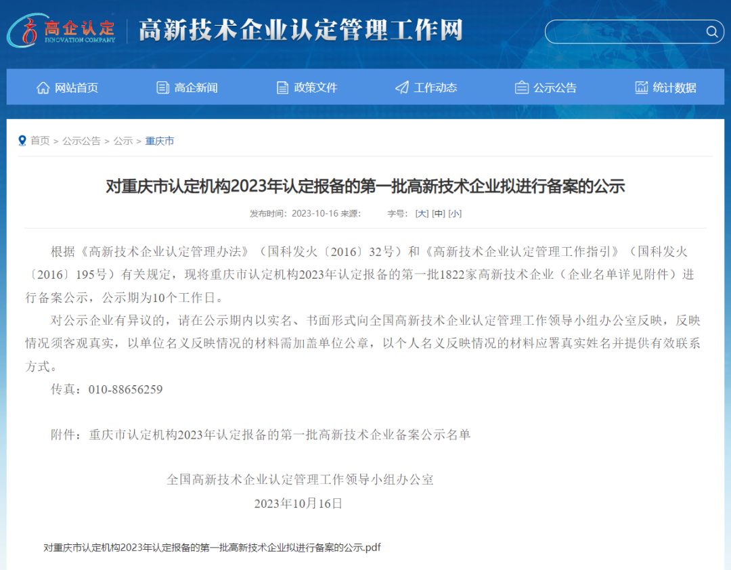Click the paper-plane icon beside 工作动态

point(401,87)
